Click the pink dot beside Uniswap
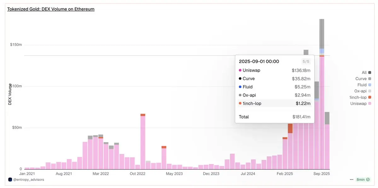Viewport: 378px width, 188px height. point(240,70)
